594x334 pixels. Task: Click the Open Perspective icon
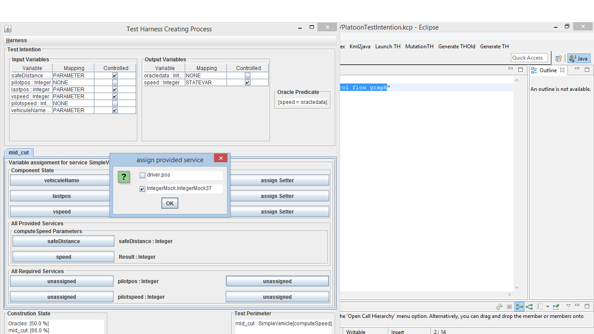[x=559, y=58]
